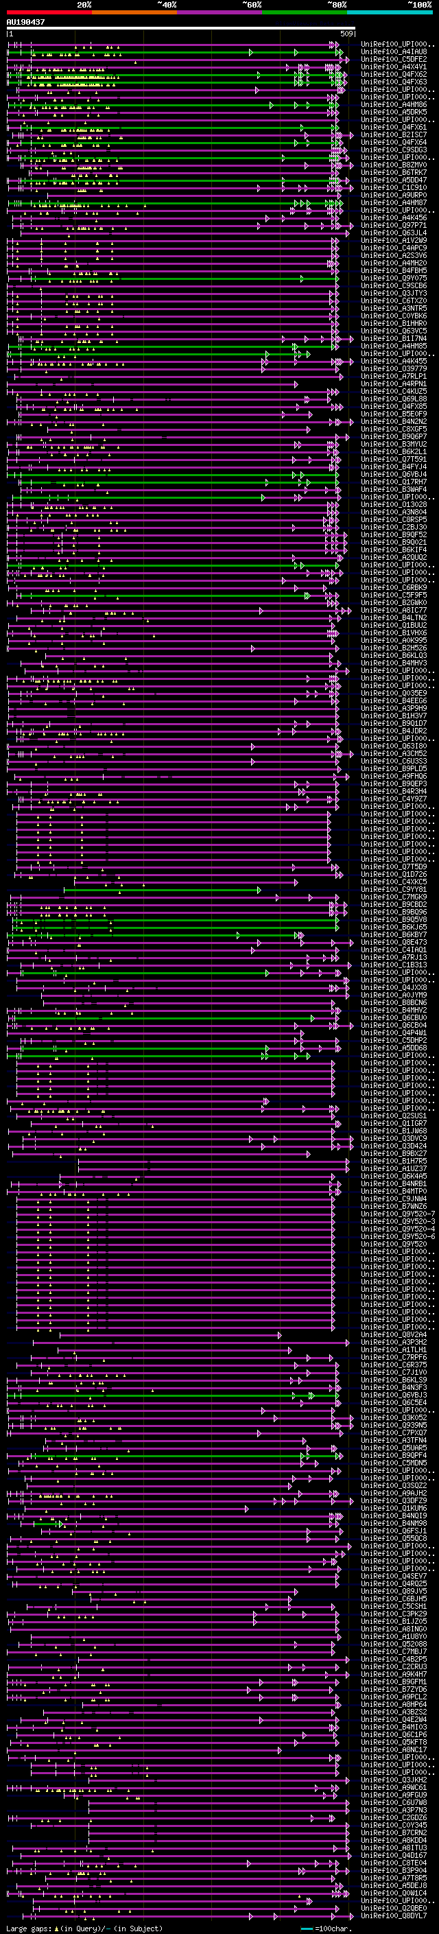
Task: Open hit UniRef100_A4X4V1
Action: point(394,67)
